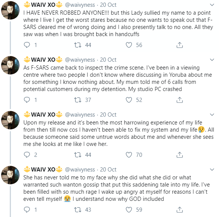View the profile avatar beside the 'Upon my release' tweet
This screenshot has width=219, height=217.
tap(10, 120)
